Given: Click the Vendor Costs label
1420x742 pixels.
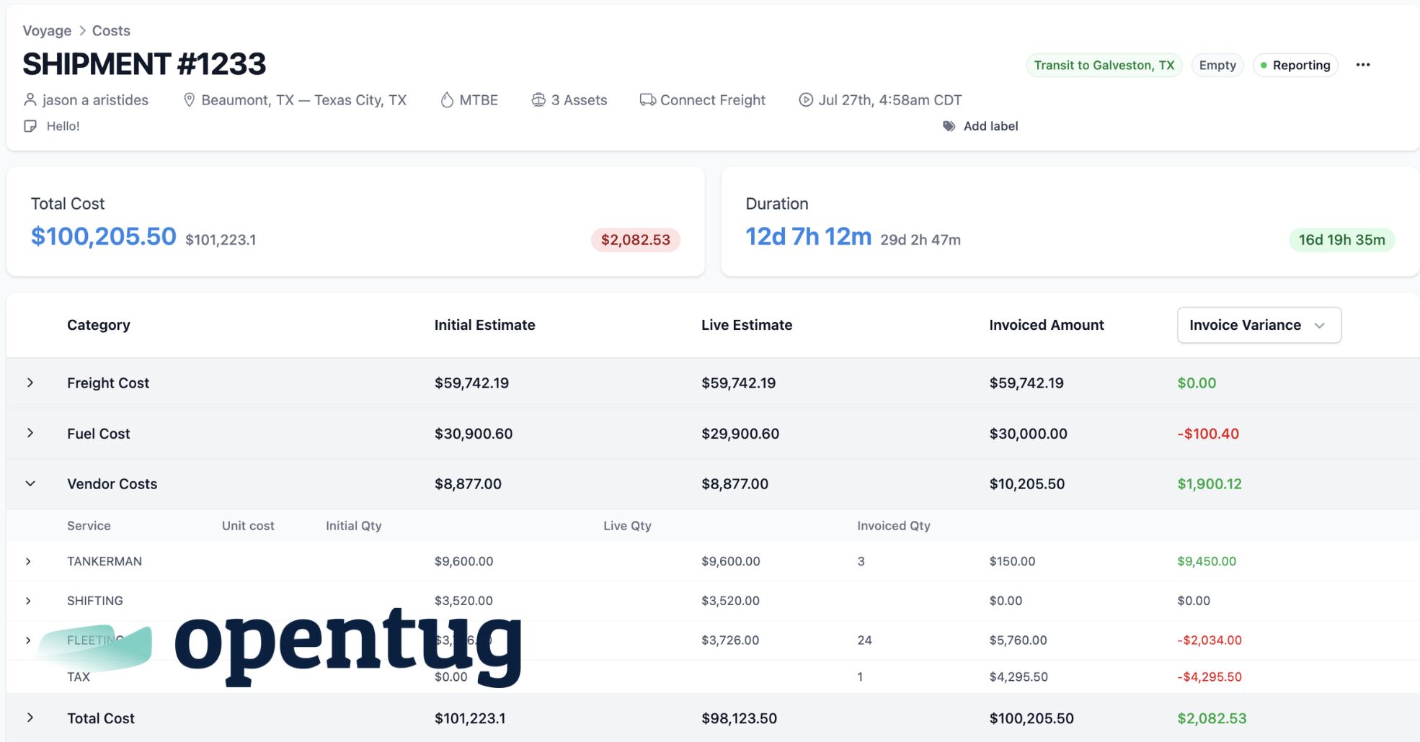Looking at the screenshot, I should [112, 484].
